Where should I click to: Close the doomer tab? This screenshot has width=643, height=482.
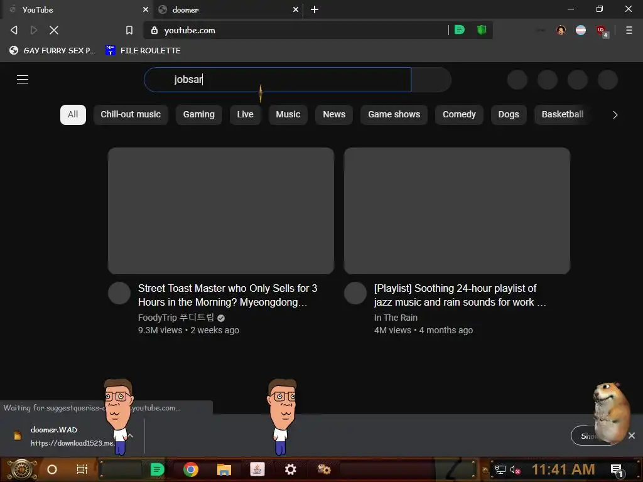click(x=296, y=9)
